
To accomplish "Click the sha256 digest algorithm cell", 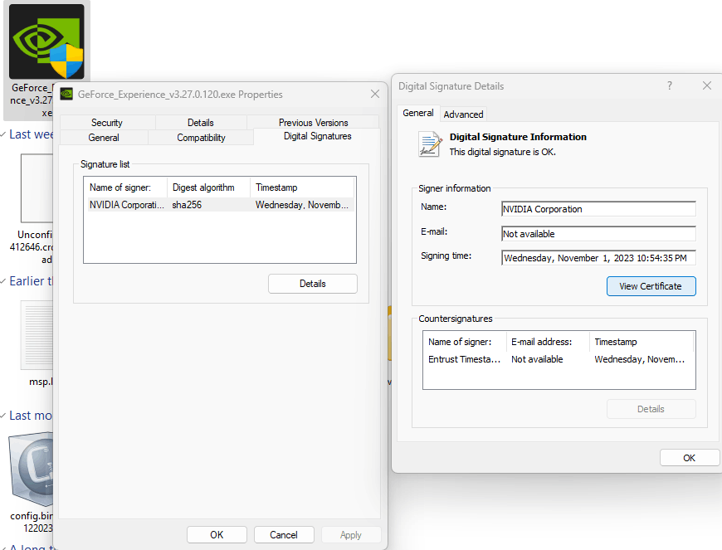I will pyautogui.click(x=187, y=205).
